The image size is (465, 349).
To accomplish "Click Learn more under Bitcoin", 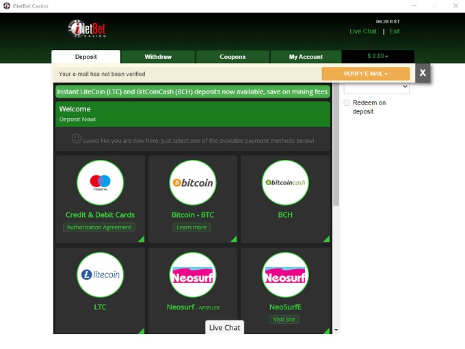I will 192,227.
